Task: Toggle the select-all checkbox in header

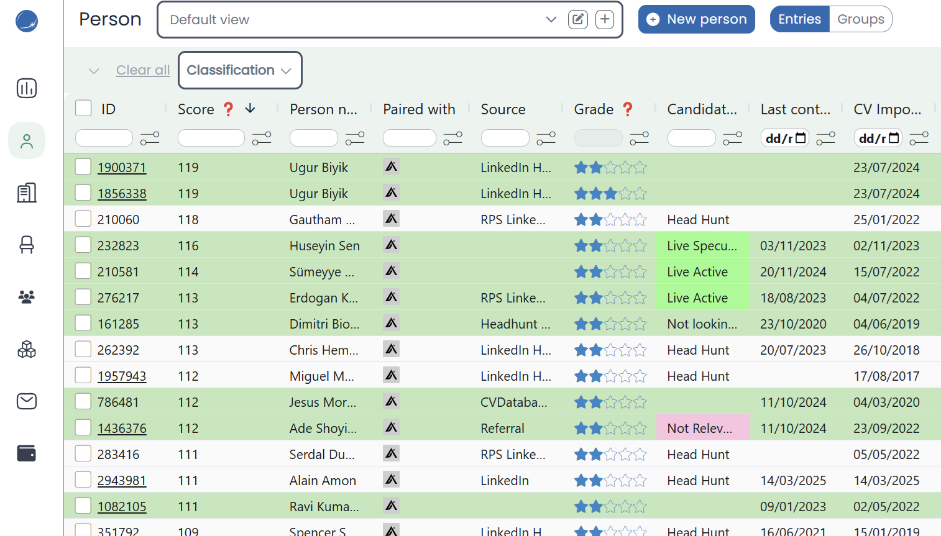Action: point(83,108)
